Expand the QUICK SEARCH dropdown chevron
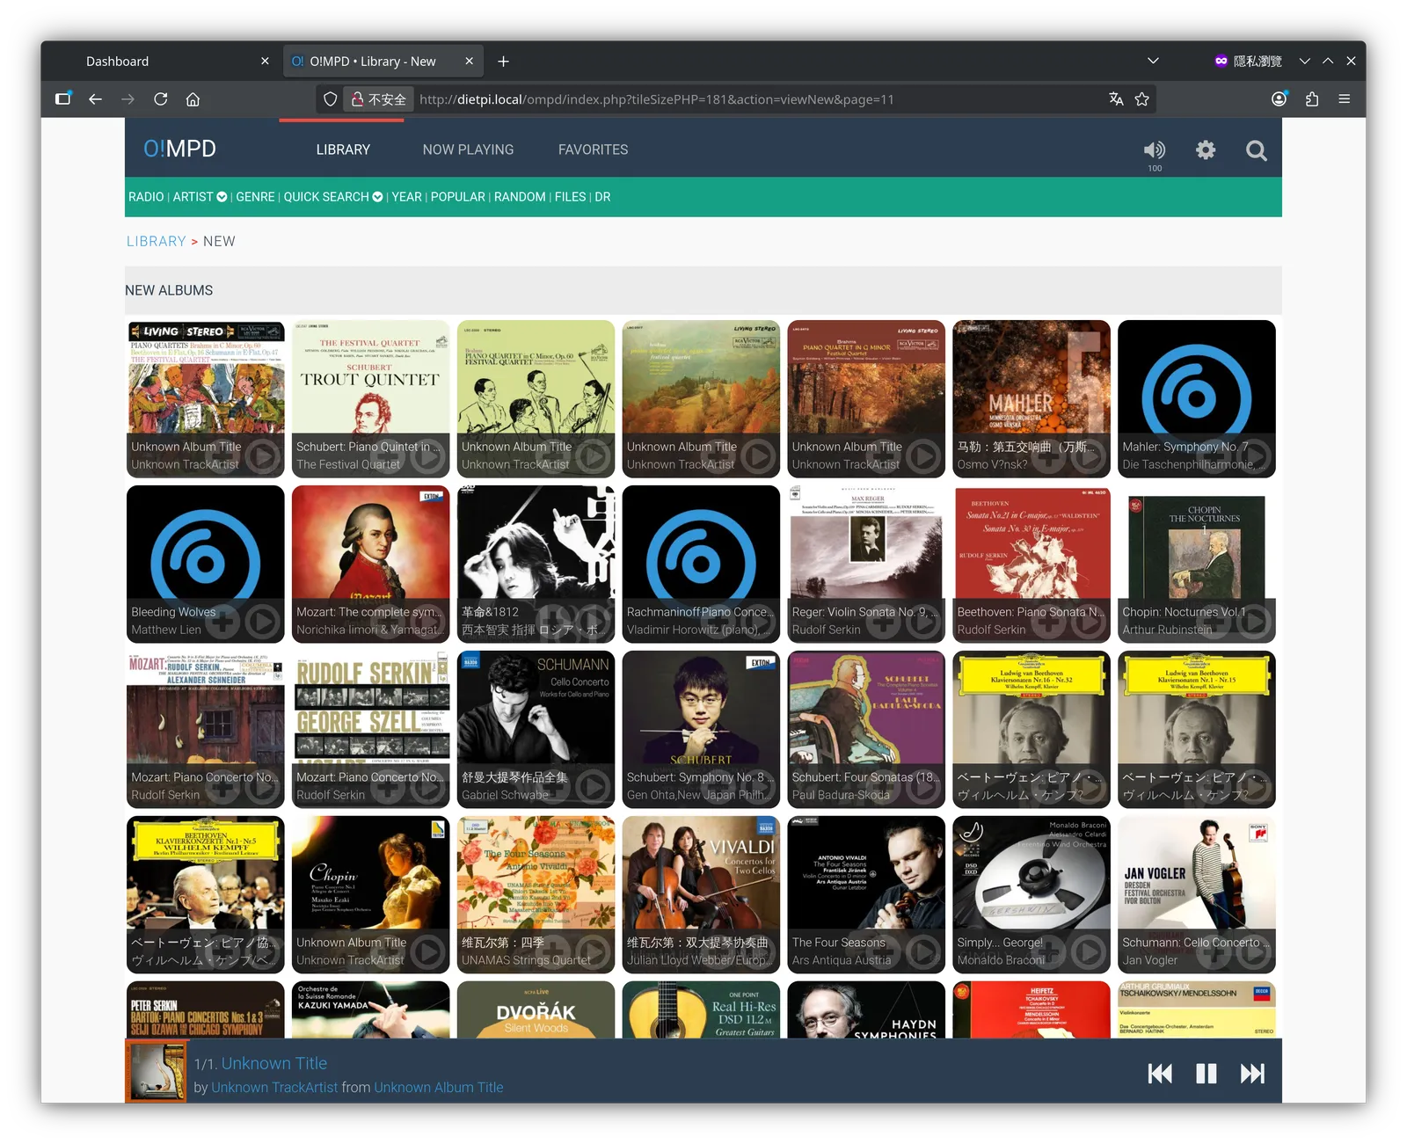 click(377, 197)
